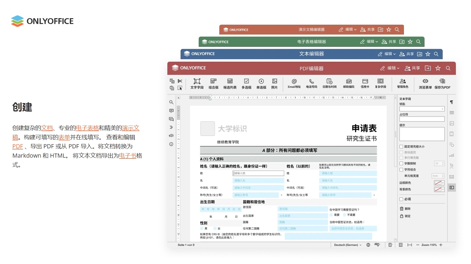Check the 必填 required checkbox
Viewport: 471px width, 264px height.
[401, 199]
